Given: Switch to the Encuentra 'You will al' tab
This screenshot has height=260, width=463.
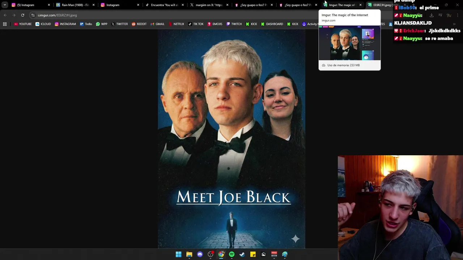Looking at the screenshot, I should 164,5.
